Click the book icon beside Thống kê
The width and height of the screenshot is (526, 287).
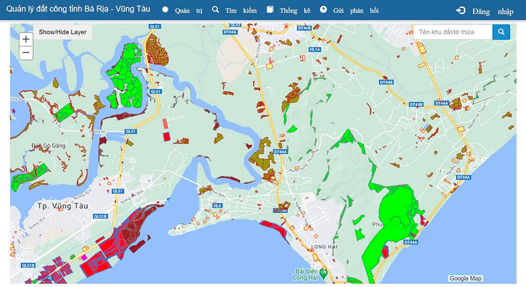pyautogui.click(x=270, y=10)
